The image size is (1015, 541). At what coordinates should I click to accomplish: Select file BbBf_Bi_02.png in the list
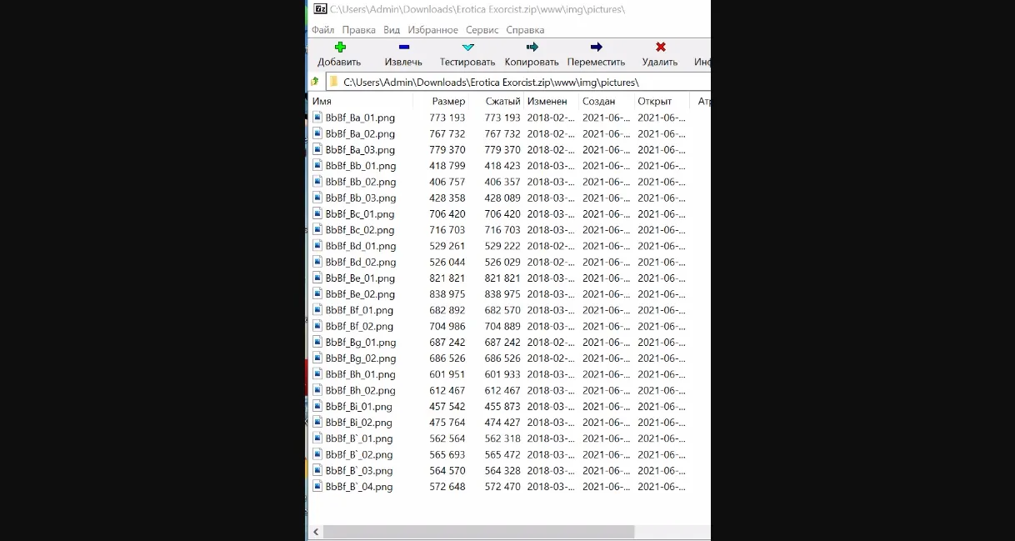(x=358, y=423)
